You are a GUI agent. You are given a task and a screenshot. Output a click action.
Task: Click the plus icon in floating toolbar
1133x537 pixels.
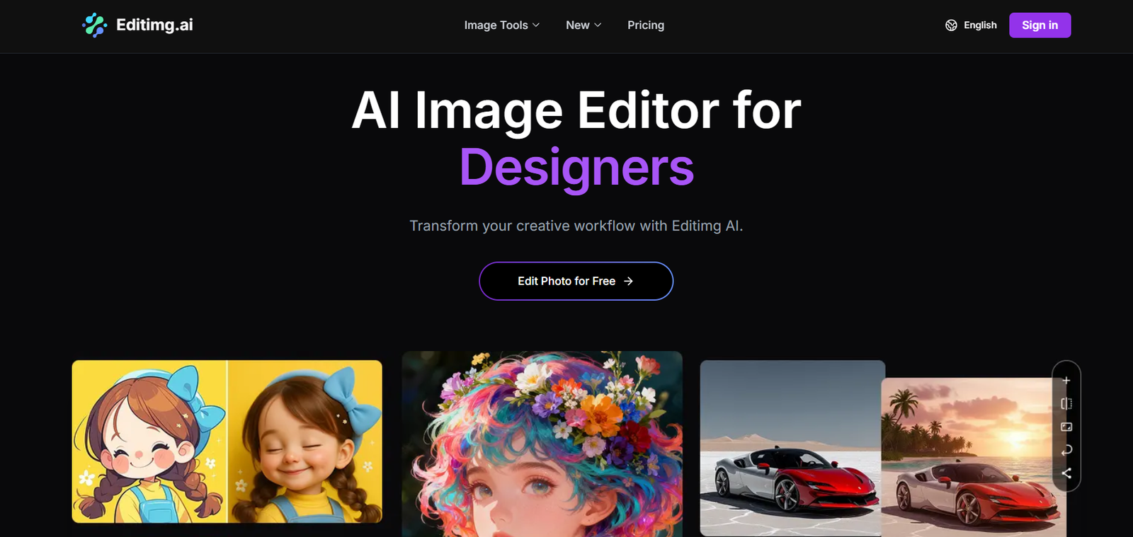(x=1066, y=381)
